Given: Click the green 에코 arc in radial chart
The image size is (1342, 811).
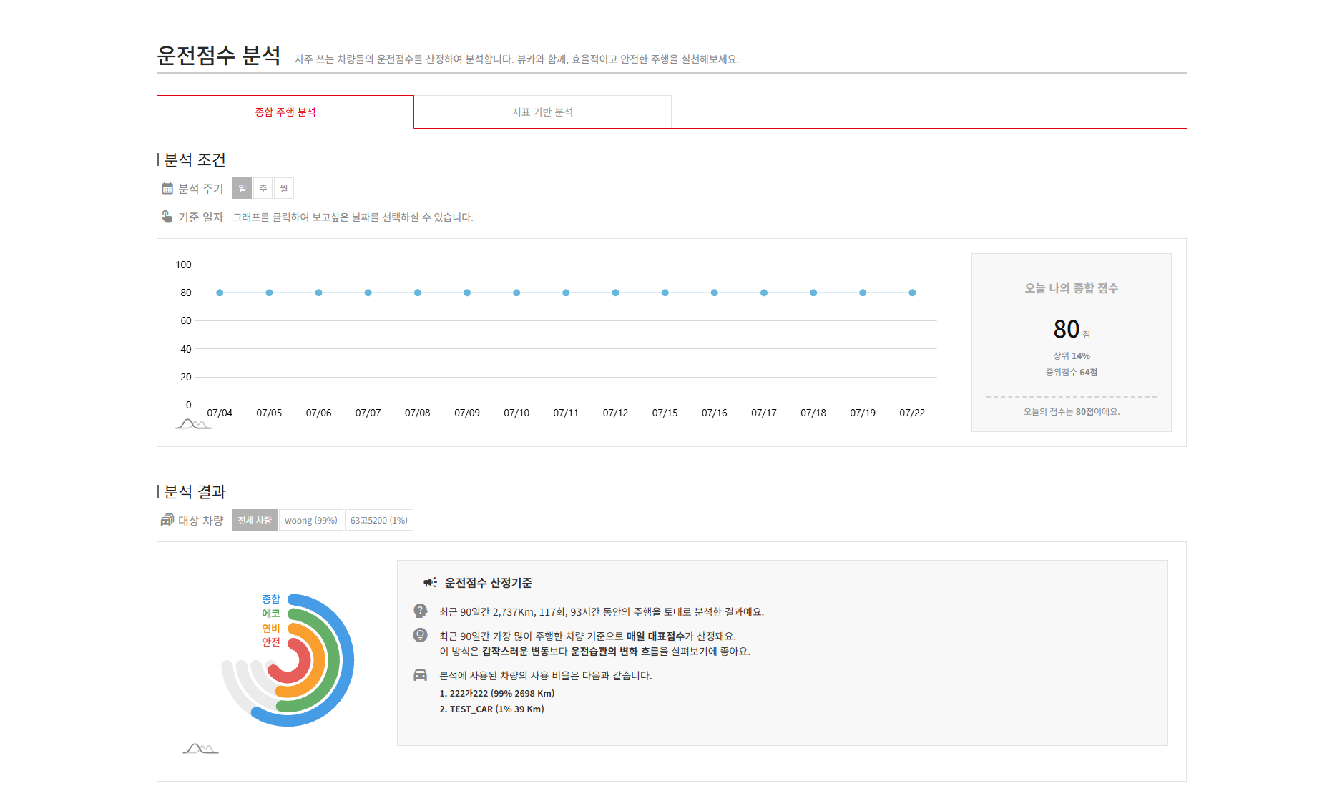Looking at the screenshot, I should point(335,661).
